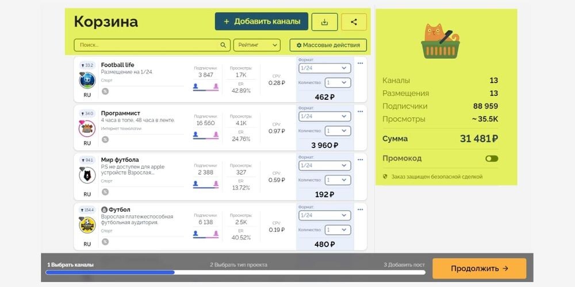The width and height of the screenshot is (575, 287).
Task: Select step 1 Выбрать каналы
Action: pyautogui.click(x=70, y=265)
